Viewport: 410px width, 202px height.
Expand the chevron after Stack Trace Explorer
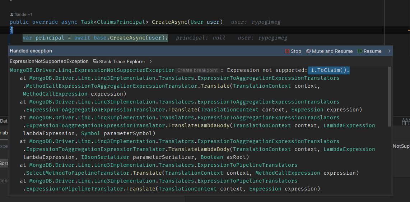[151, 61]
